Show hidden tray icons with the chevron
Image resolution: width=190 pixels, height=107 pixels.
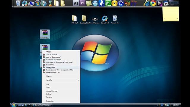click(157, 105)
